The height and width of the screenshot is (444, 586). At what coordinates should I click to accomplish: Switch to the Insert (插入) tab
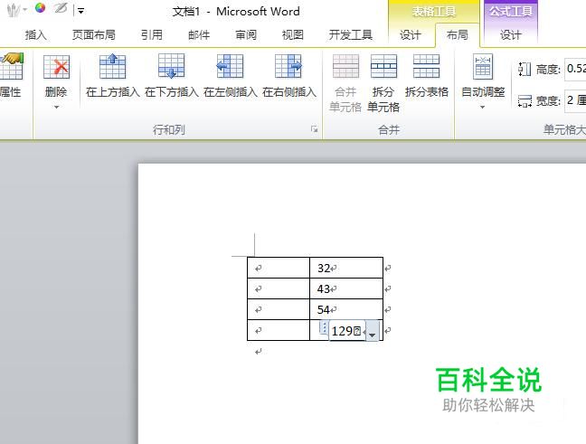(36, 35)
